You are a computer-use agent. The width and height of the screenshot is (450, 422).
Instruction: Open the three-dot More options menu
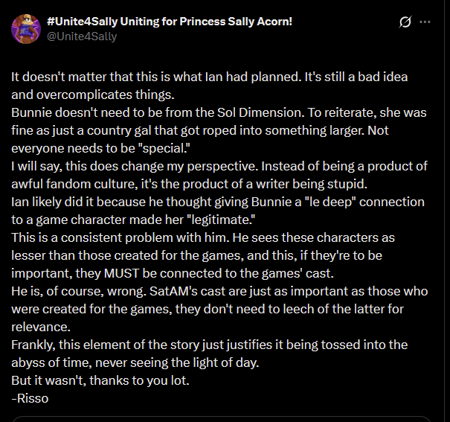pyautogui.click(x=425, y=22)
